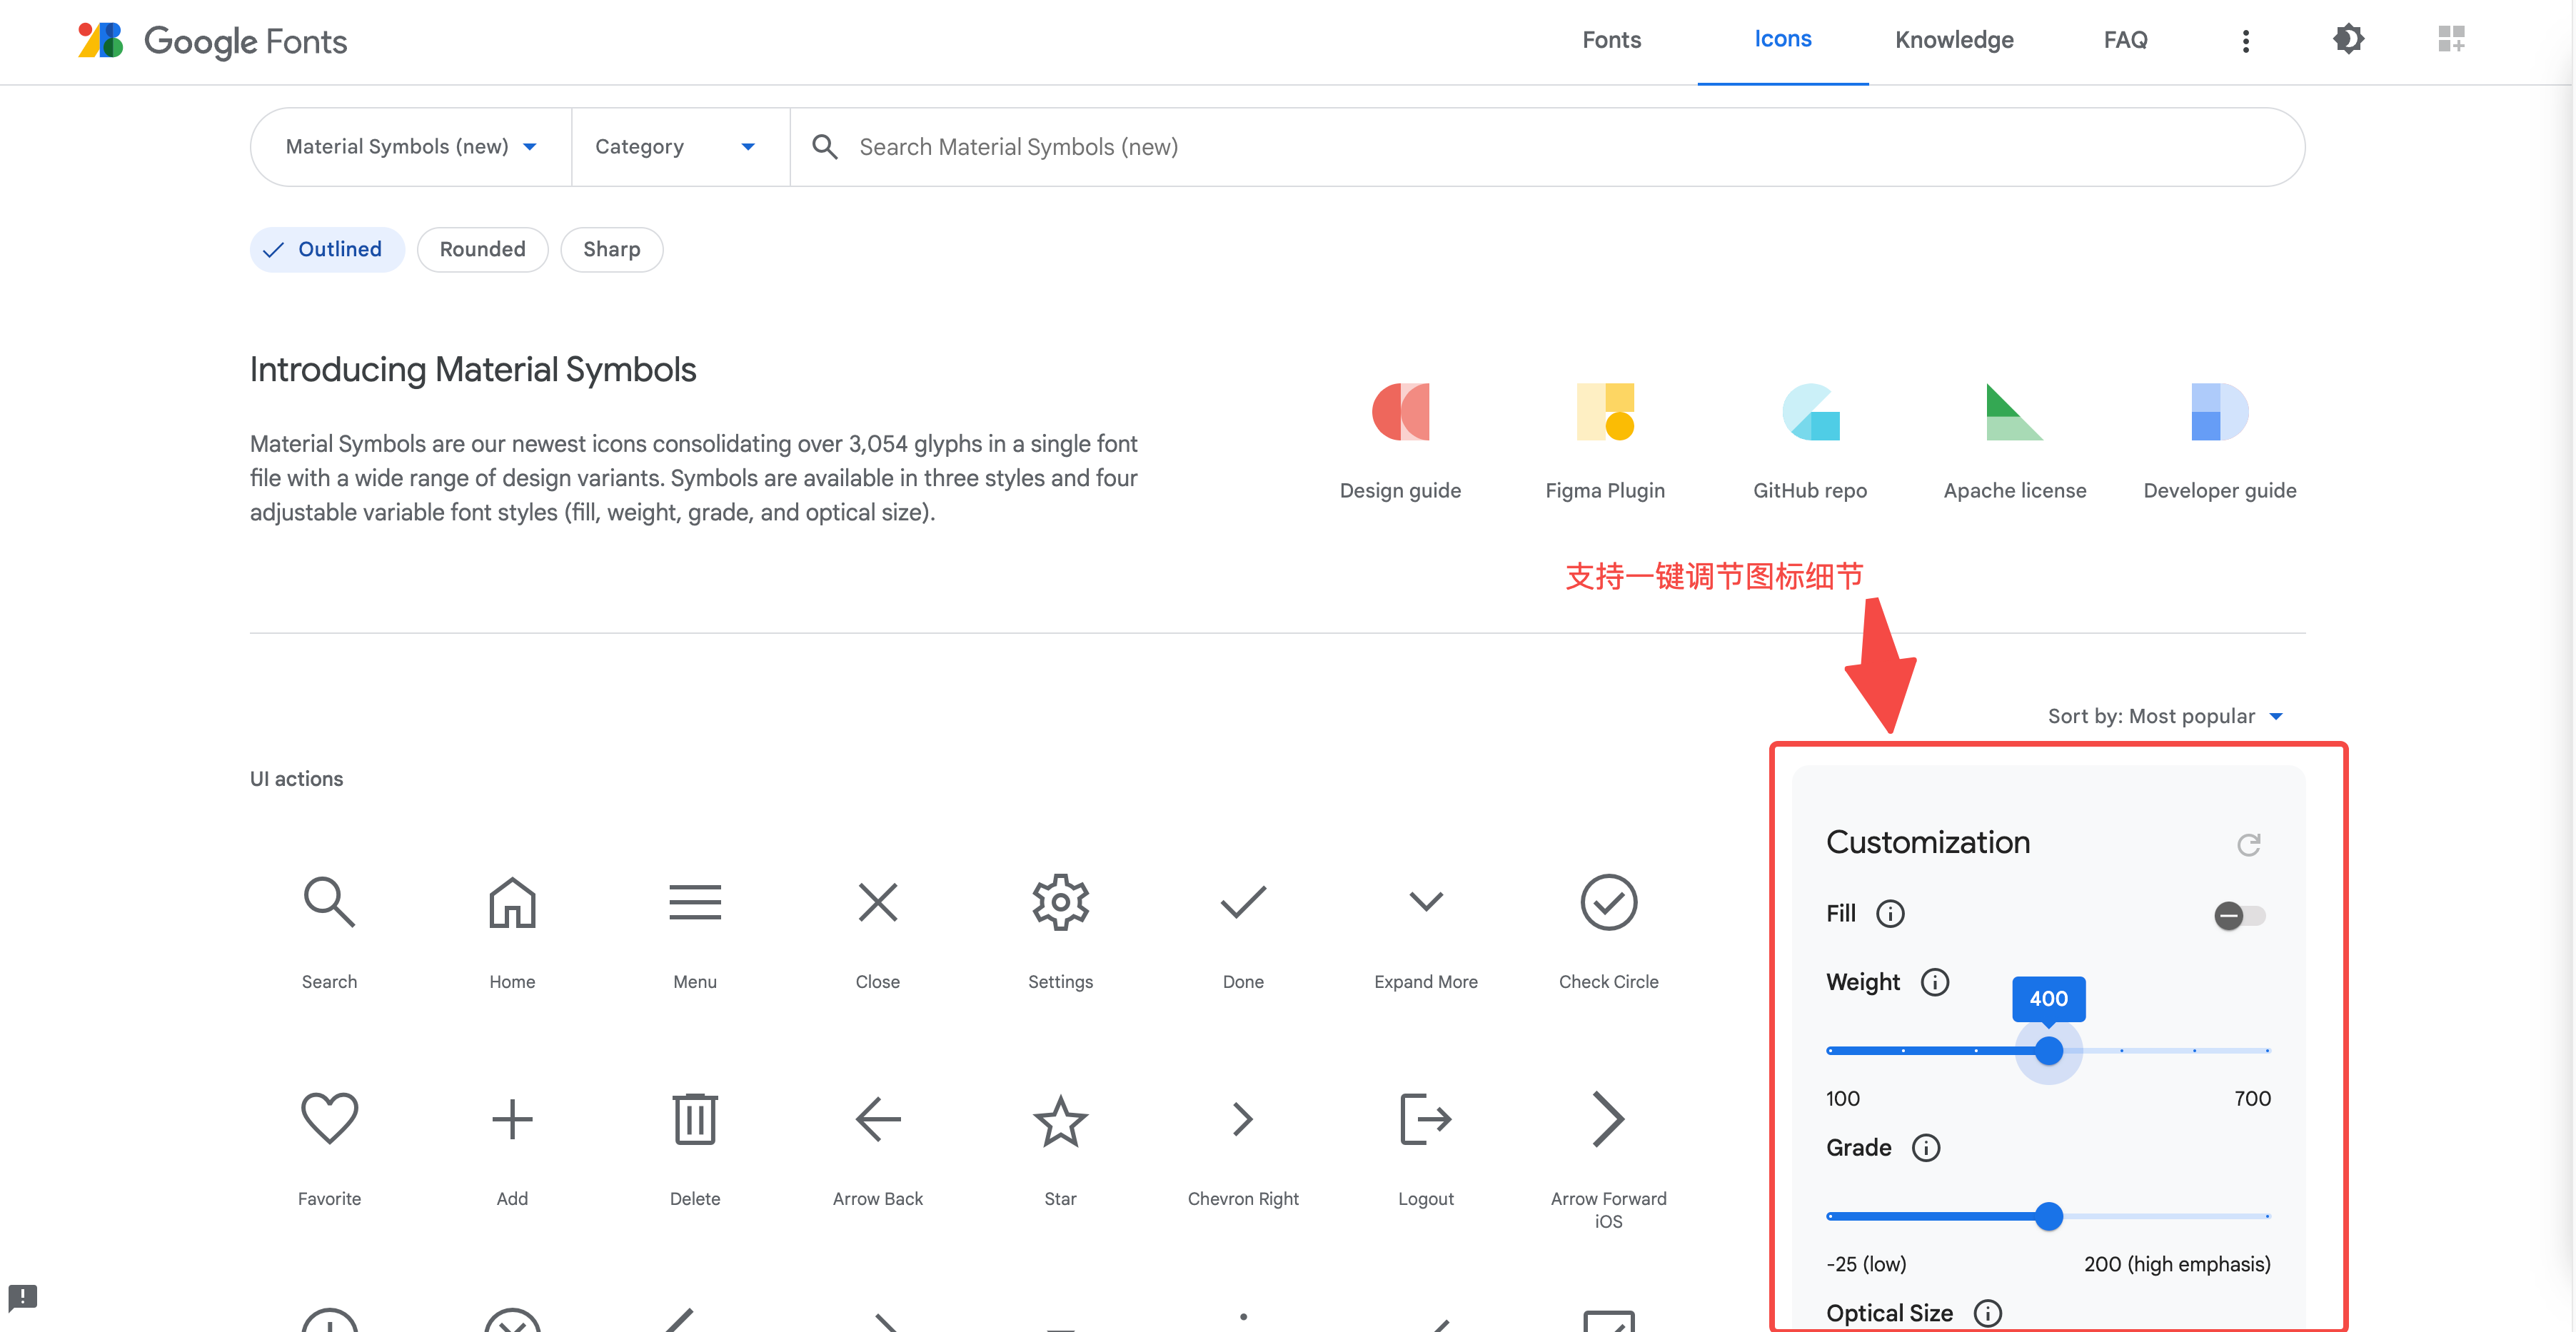Open the Apache license link
The width and height of the screenshot is (2576, 1332).
pyautogui.click(x=2014, y=442)
